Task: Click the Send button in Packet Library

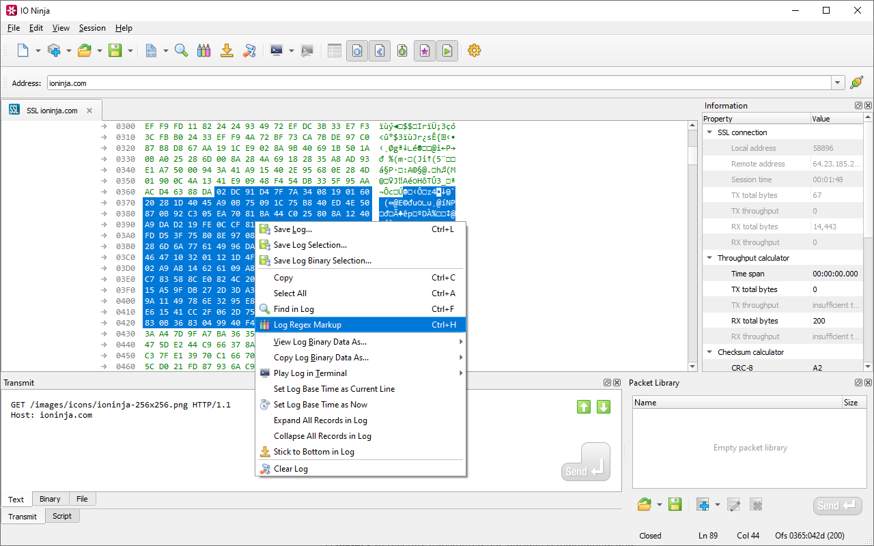Action: click(838, 506)
